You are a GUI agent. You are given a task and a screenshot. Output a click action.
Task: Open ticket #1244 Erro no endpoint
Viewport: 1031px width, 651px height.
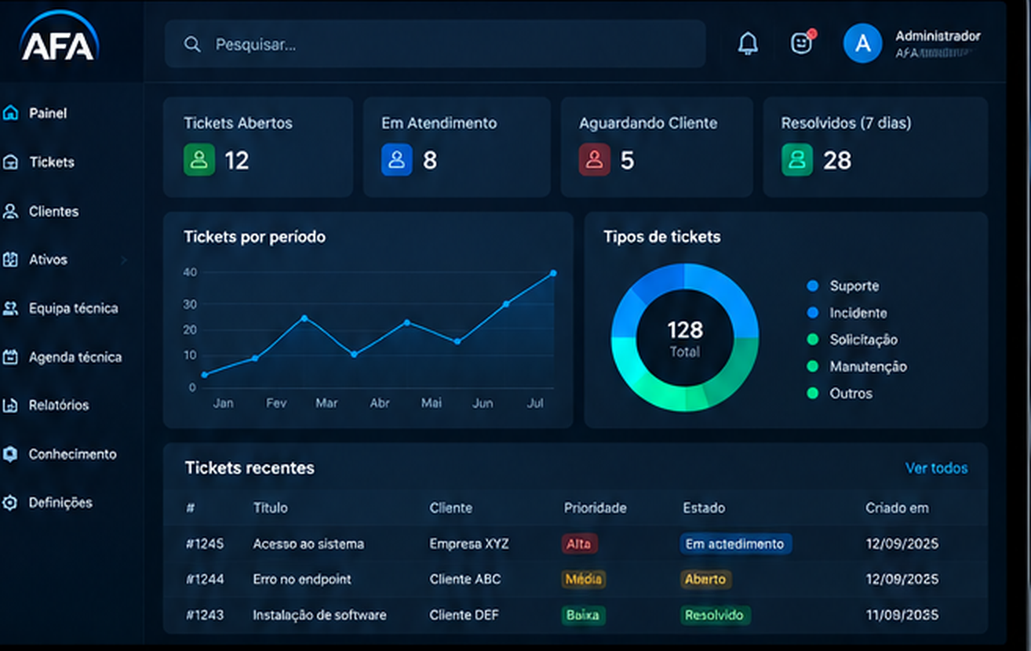point(575,580)
